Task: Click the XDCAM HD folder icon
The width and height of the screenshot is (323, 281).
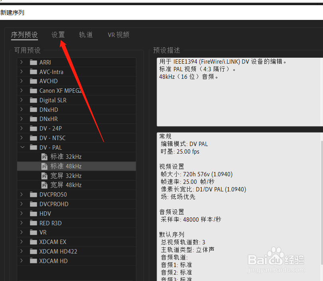Action: coord(33,261)
